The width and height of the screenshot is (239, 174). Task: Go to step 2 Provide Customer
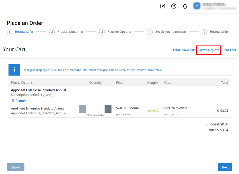(x=66, y=32)
